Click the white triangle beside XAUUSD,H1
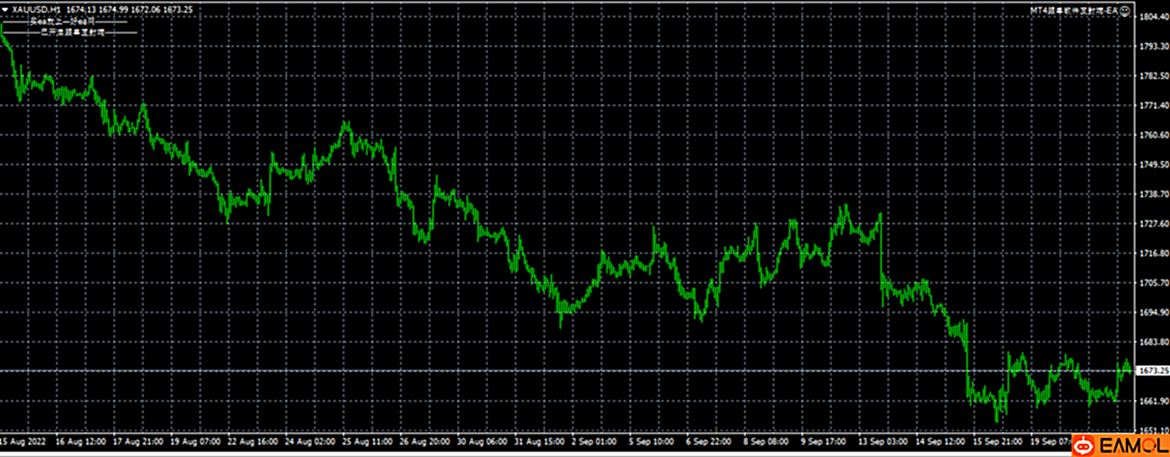This screenshot has height=457, width=1170. pyautogui.click(x=6, y=9)
